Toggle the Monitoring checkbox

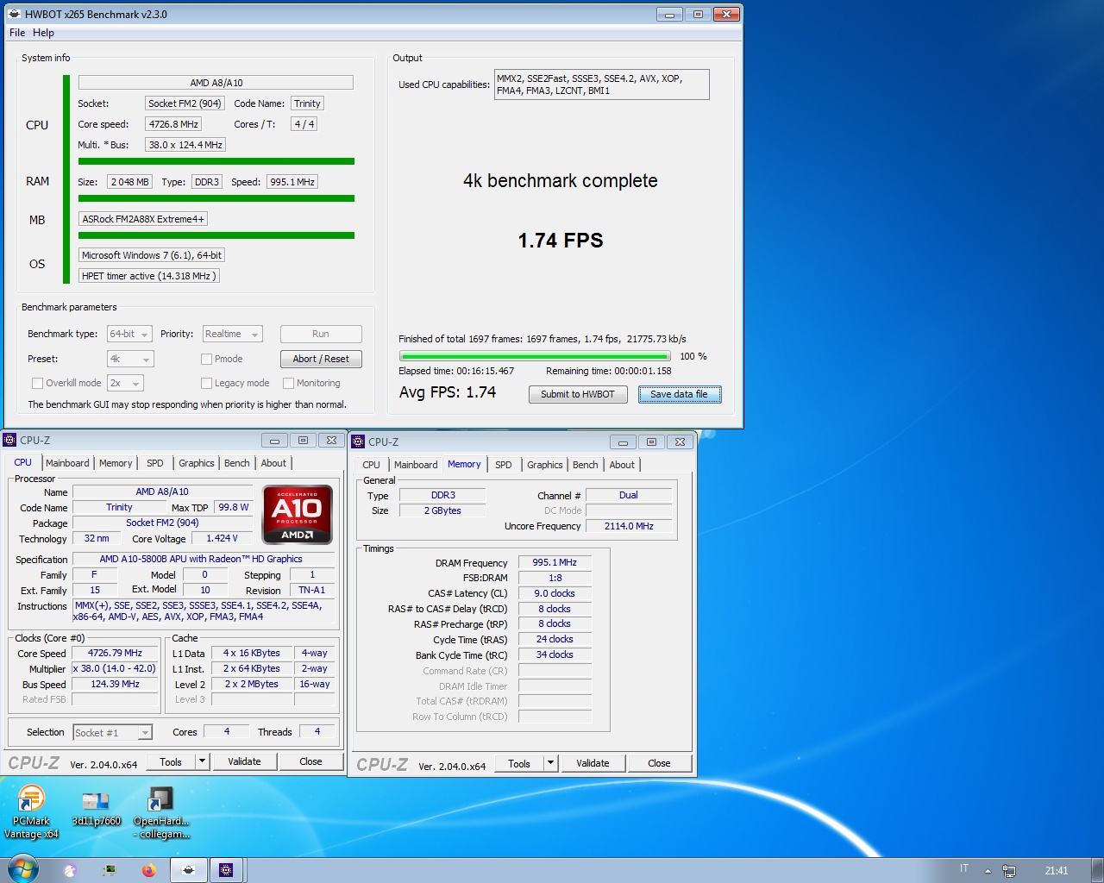[x=289, y=383]
